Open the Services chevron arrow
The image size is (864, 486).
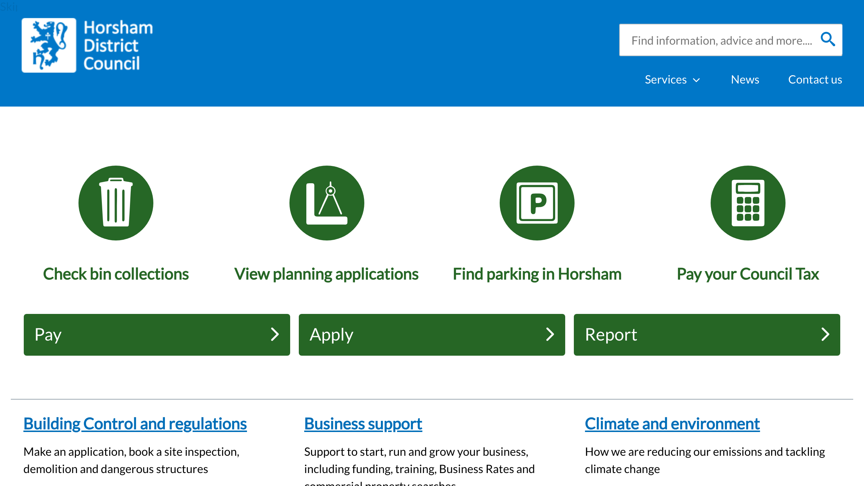pyautogui.click(x=696, y=80)
